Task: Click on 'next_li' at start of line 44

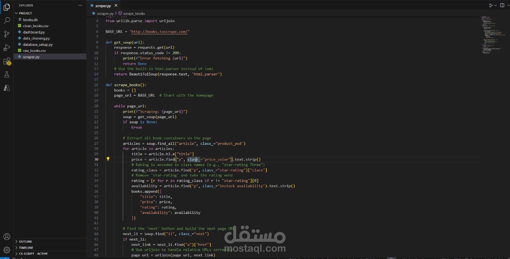Action: click(x=130, y=234)
